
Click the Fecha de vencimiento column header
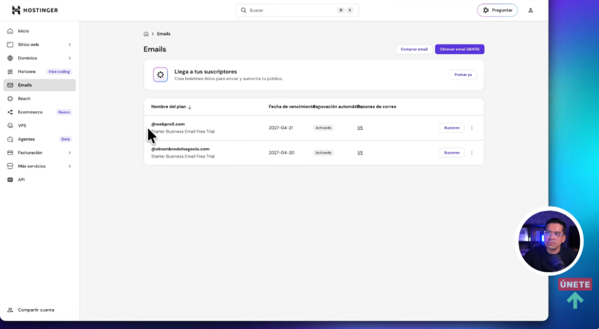pos(291,107)
